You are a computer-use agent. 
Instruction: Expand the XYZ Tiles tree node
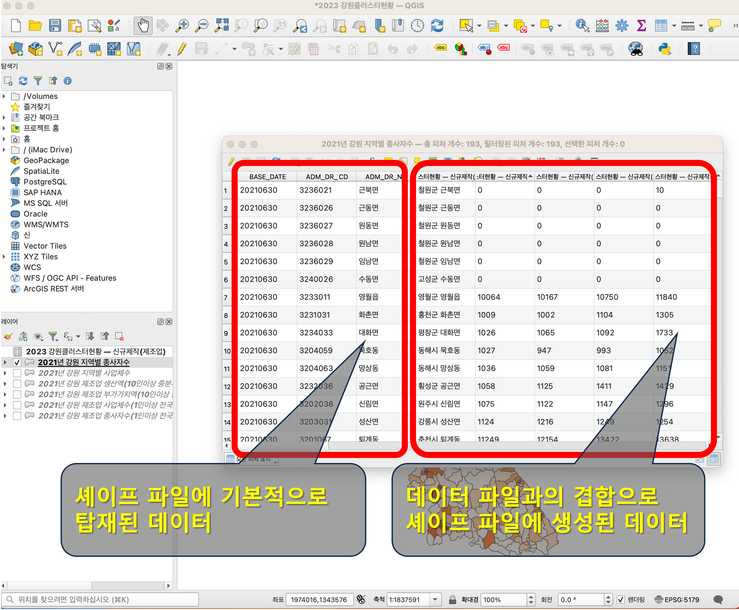pos(4,257)
